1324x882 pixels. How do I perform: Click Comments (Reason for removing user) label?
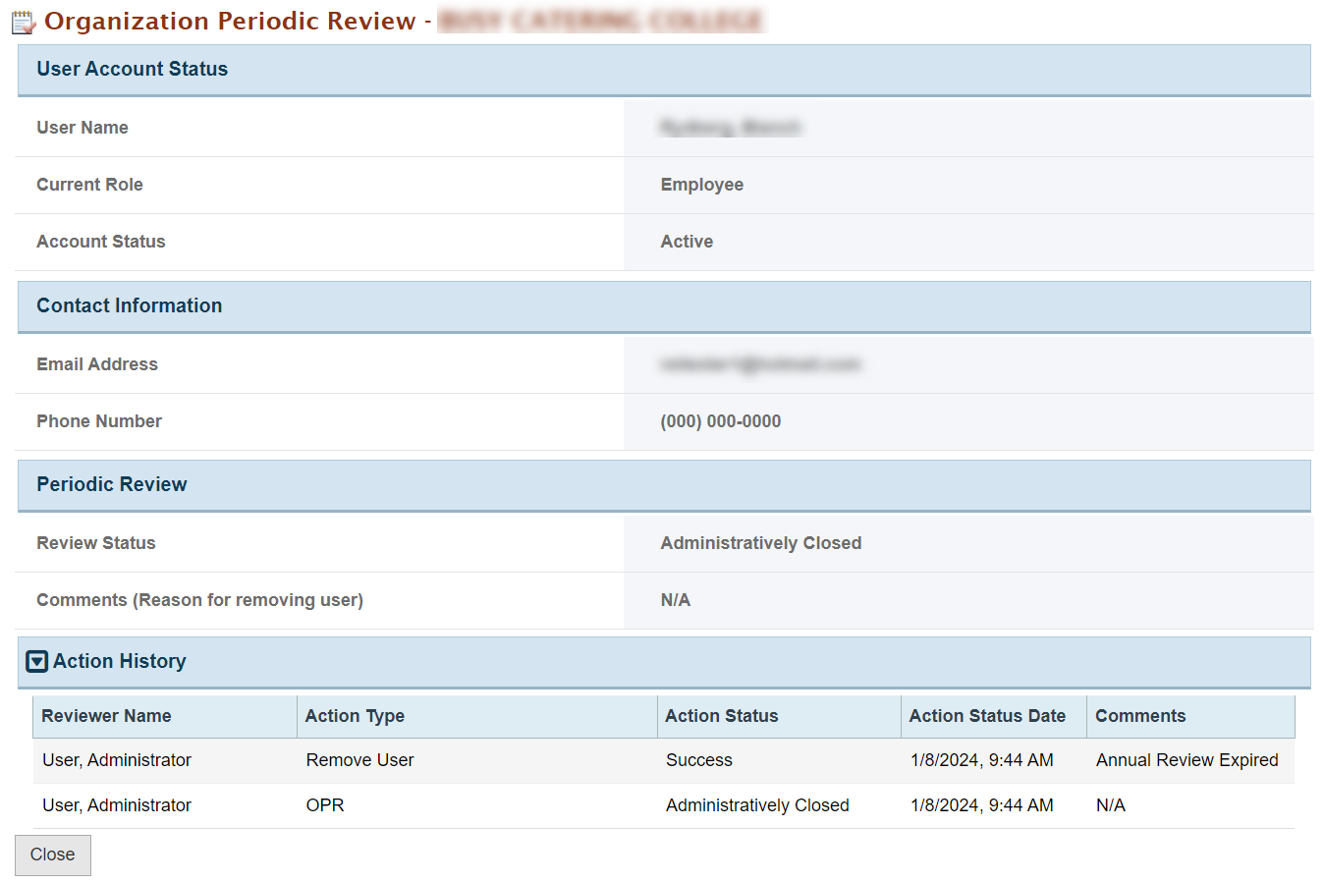(200, 600)
